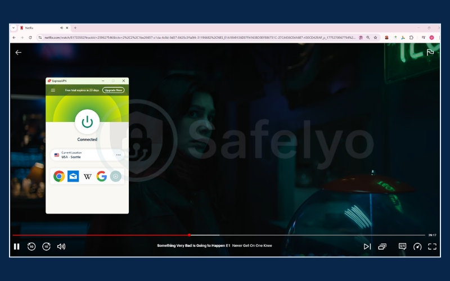Image resolution: width=450 pixels, height=281 pixels.
Task: Click the green plus extension icon
Action: pos(395,38)
